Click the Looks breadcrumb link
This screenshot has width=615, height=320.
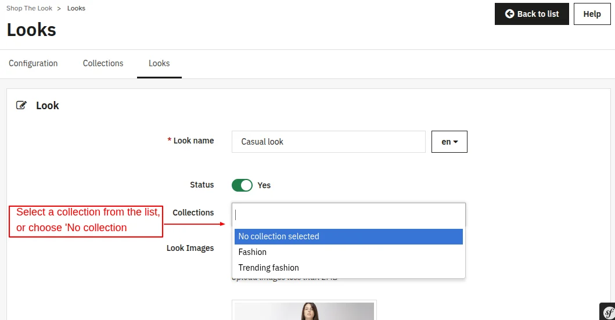pyautogui.click(x=76, y=8)
